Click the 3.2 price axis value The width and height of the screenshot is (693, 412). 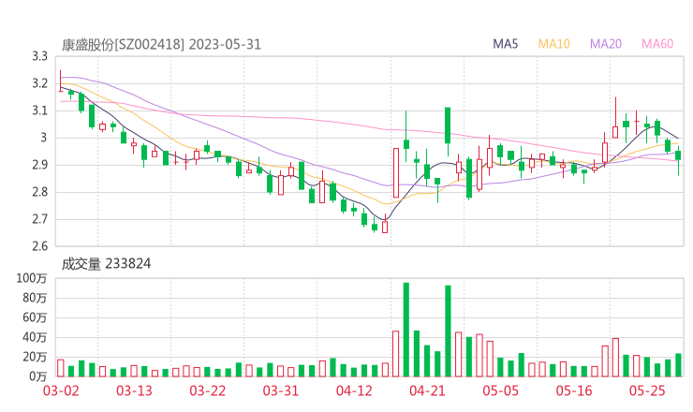[39, 83]
